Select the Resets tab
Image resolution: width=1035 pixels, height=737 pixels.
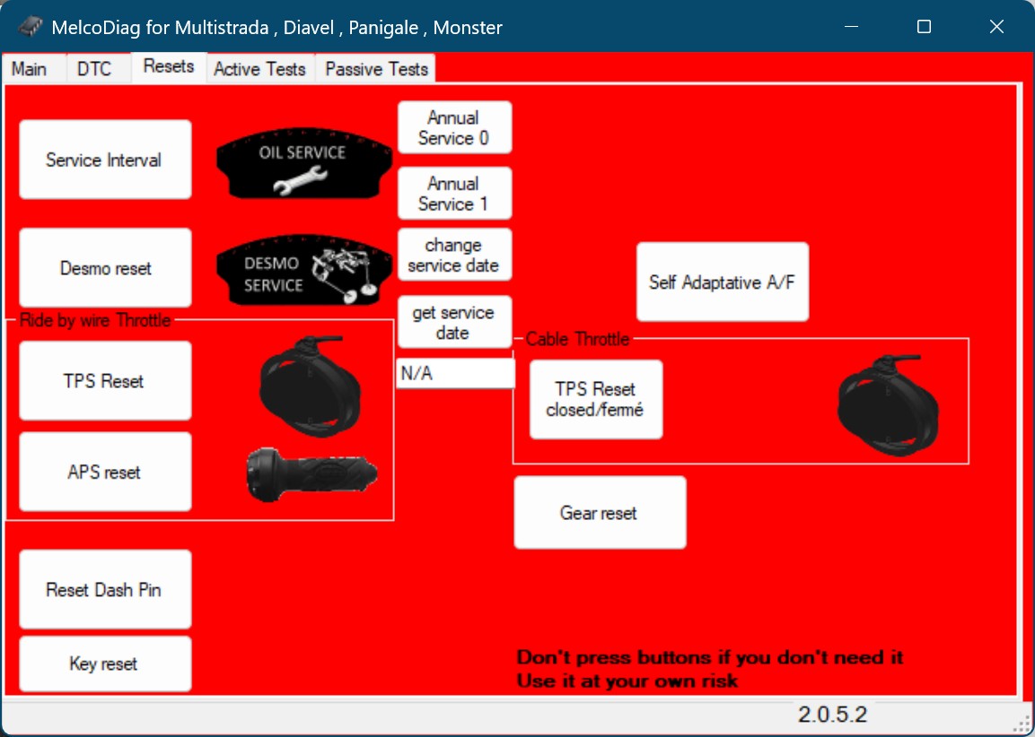(x=169, y=66)
